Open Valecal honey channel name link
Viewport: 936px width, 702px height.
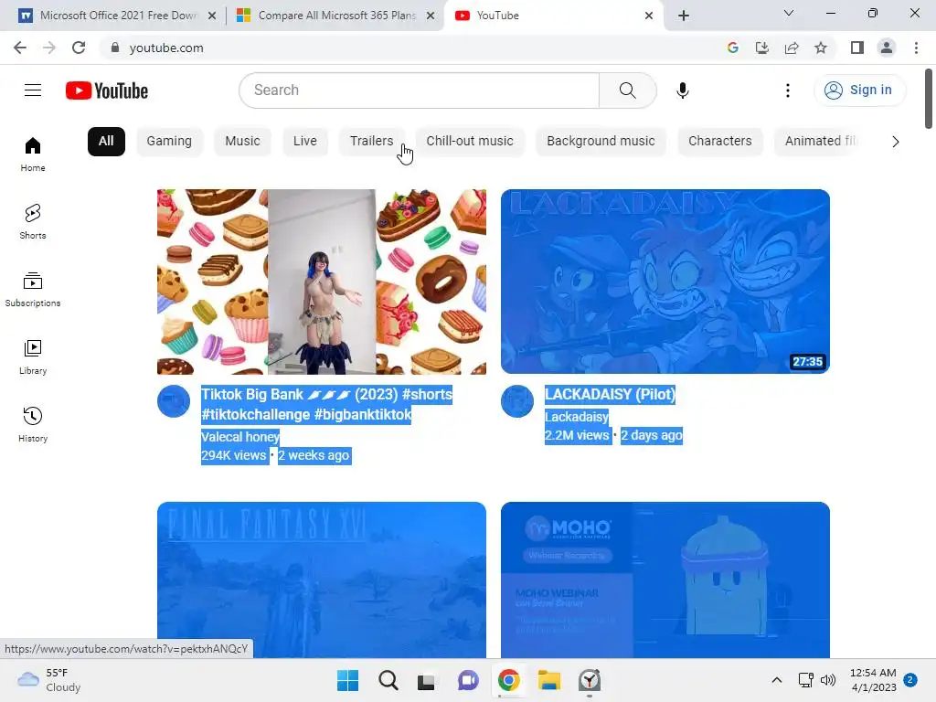pyautogui.click(x=240, y=437)
